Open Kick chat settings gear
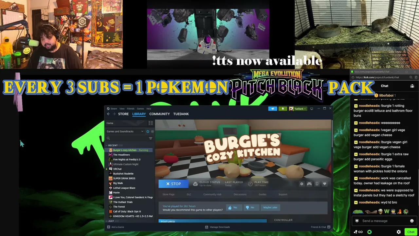The height and width of the screenshot is (236, 419). click(399, 232)
